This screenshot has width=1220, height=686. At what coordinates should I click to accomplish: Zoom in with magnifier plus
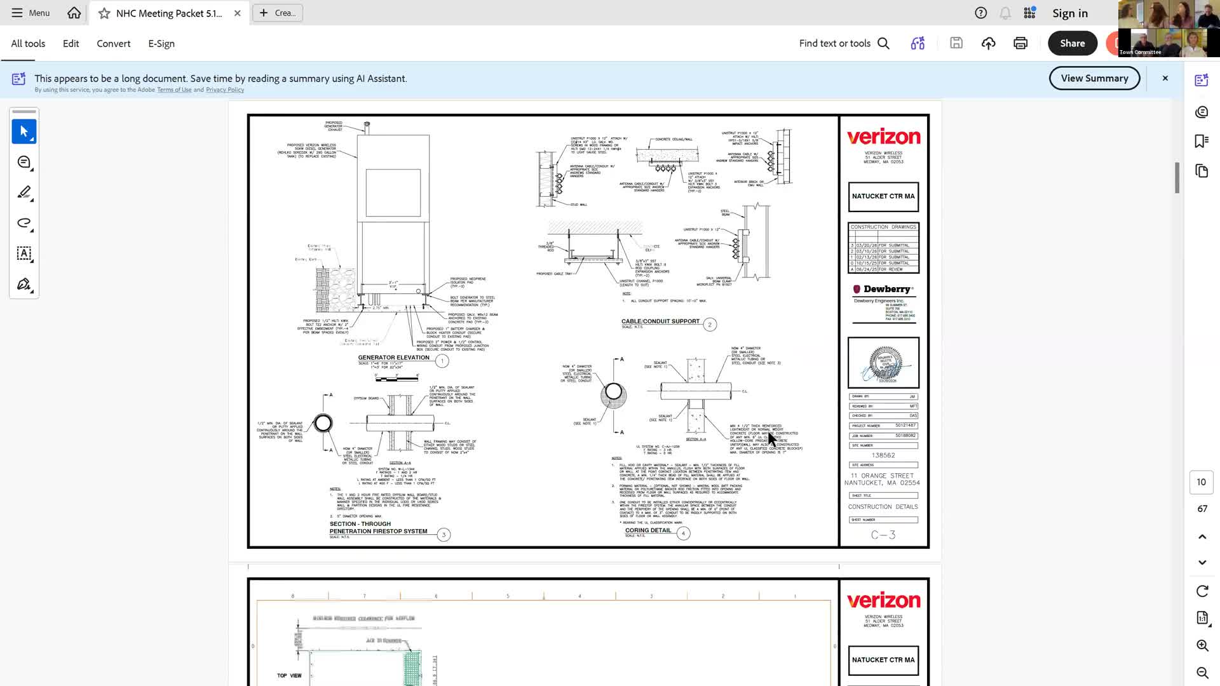click(x=1202, y=646)
